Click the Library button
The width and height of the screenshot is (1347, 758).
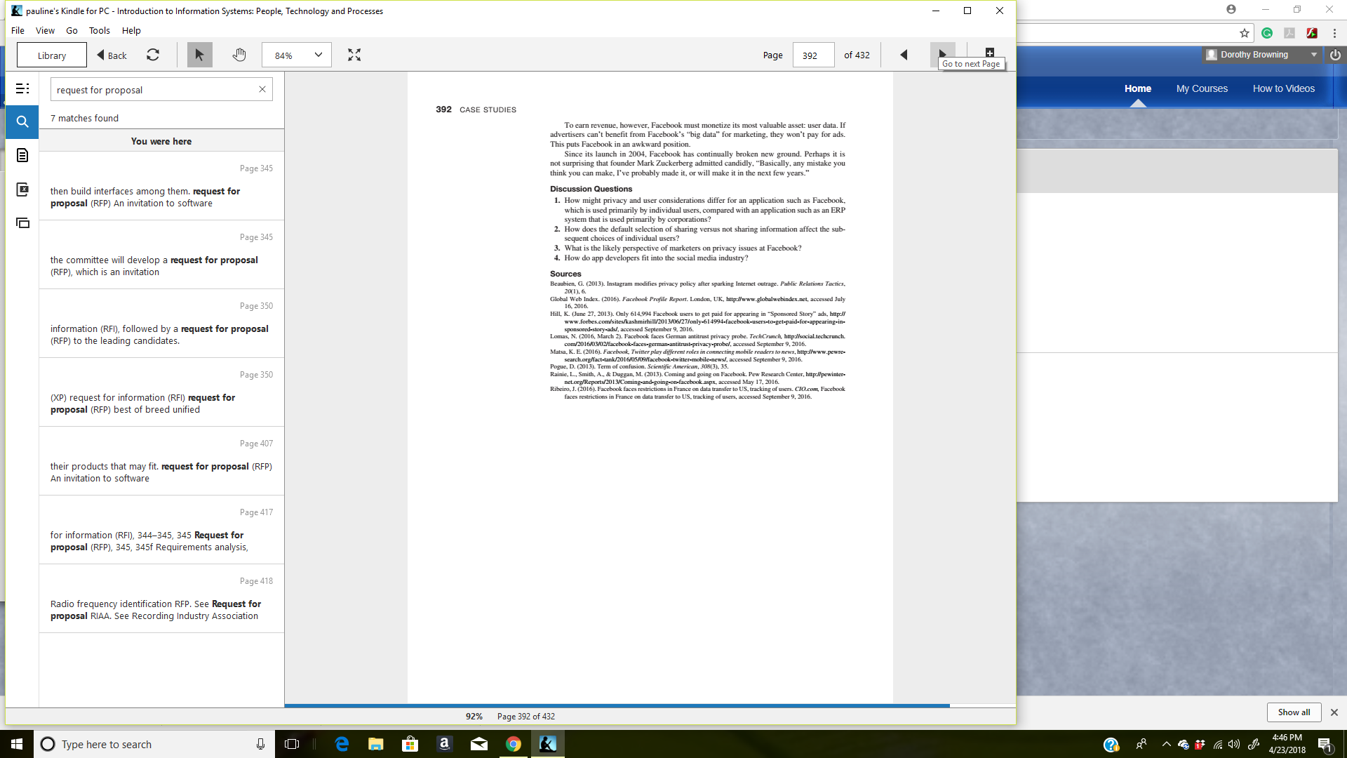[x=52, y=55]
